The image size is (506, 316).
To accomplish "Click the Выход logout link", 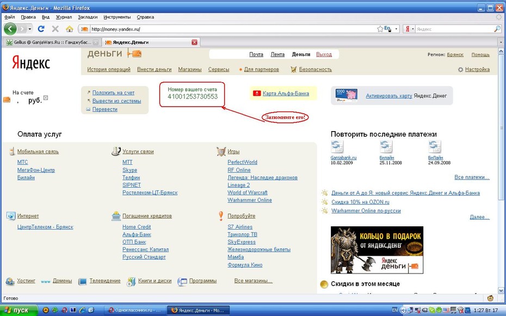I will pyautogui.click(x=324, y=54).
